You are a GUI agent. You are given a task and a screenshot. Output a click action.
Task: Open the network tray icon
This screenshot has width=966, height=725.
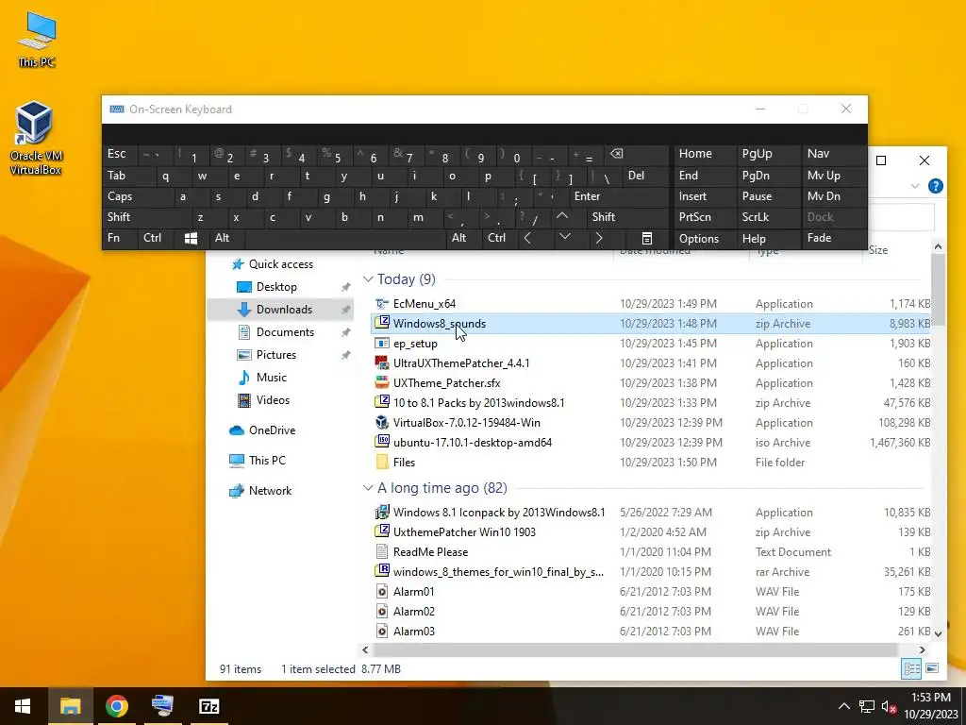867,706
